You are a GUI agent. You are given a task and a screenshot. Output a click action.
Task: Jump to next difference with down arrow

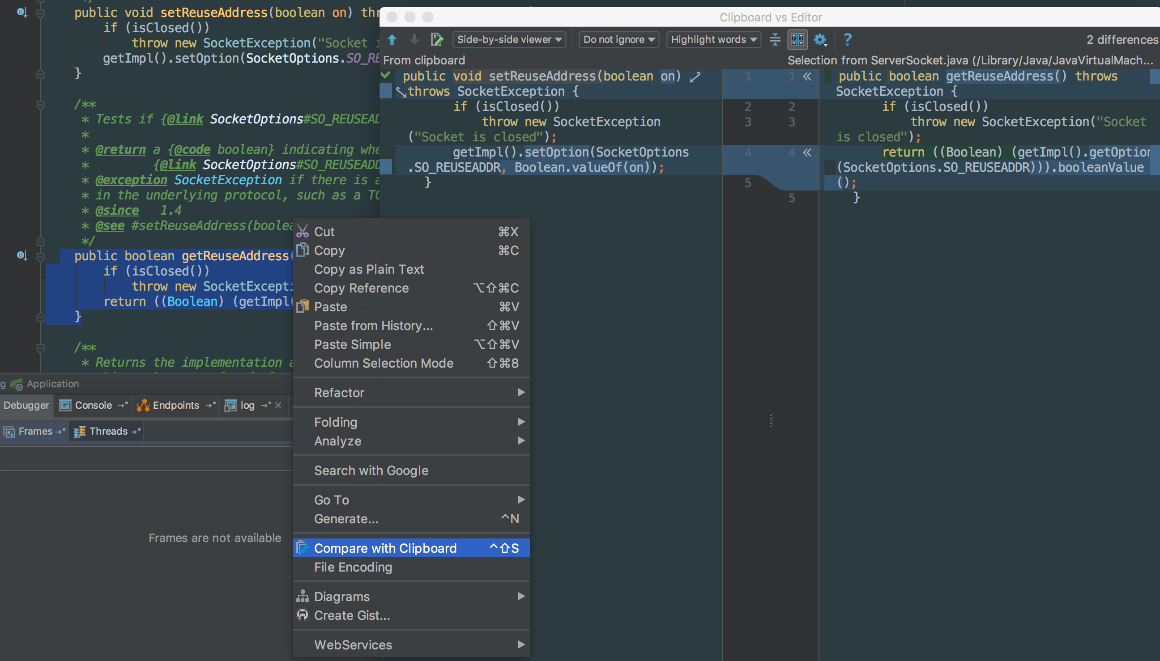[414, 39]
